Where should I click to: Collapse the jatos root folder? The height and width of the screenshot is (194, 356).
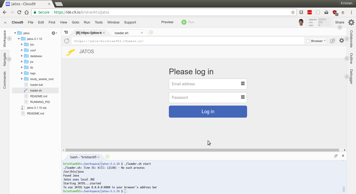point(15,33)
